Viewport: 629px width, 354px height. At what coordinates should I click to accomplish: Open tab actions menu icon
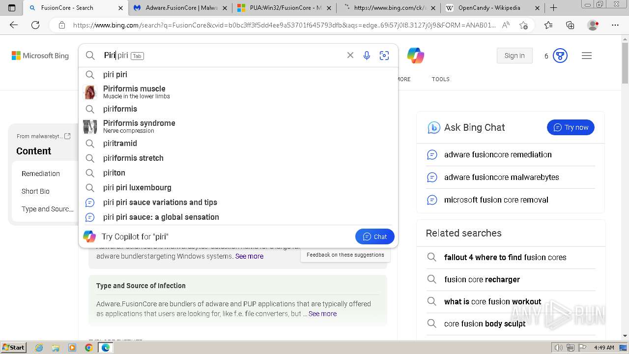click(x=12, y=8)
